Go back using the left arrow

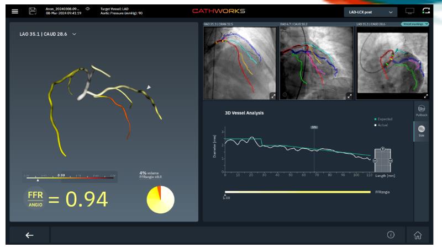pos(29,235)
